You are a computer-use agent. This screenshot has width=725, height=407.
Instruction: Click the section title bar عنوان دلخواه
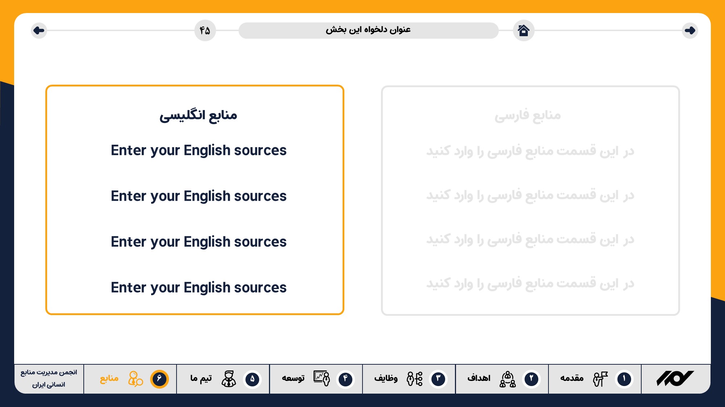(368, 30)
